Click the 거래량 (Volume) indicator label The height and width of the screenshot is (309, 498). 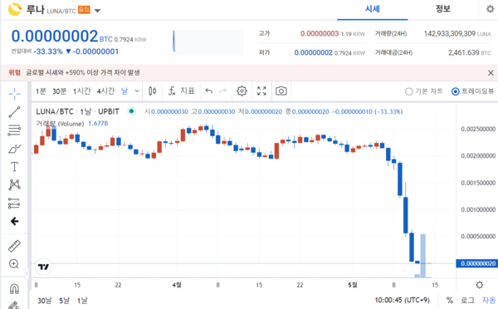tap(60, 124)
